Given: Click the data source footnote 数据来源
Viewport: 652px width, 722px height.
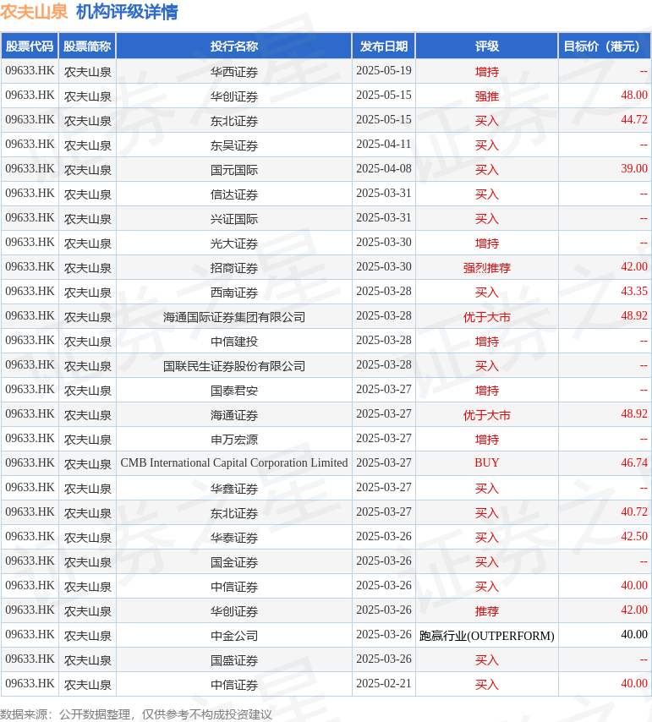Looking at the screenshot, I should [136, 714].
